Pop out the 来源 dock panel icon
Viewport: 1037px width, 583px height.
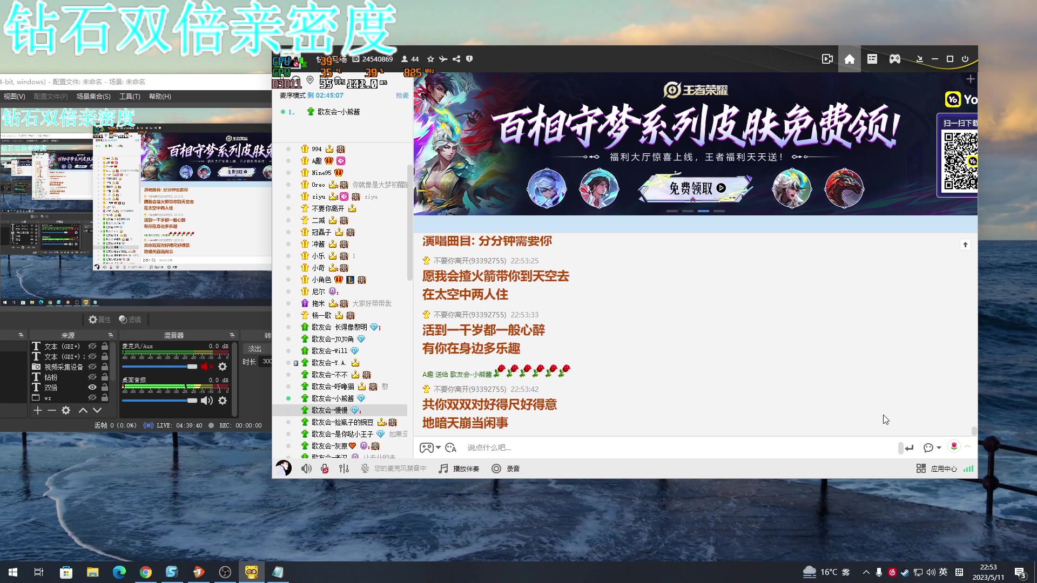point(111,335)
